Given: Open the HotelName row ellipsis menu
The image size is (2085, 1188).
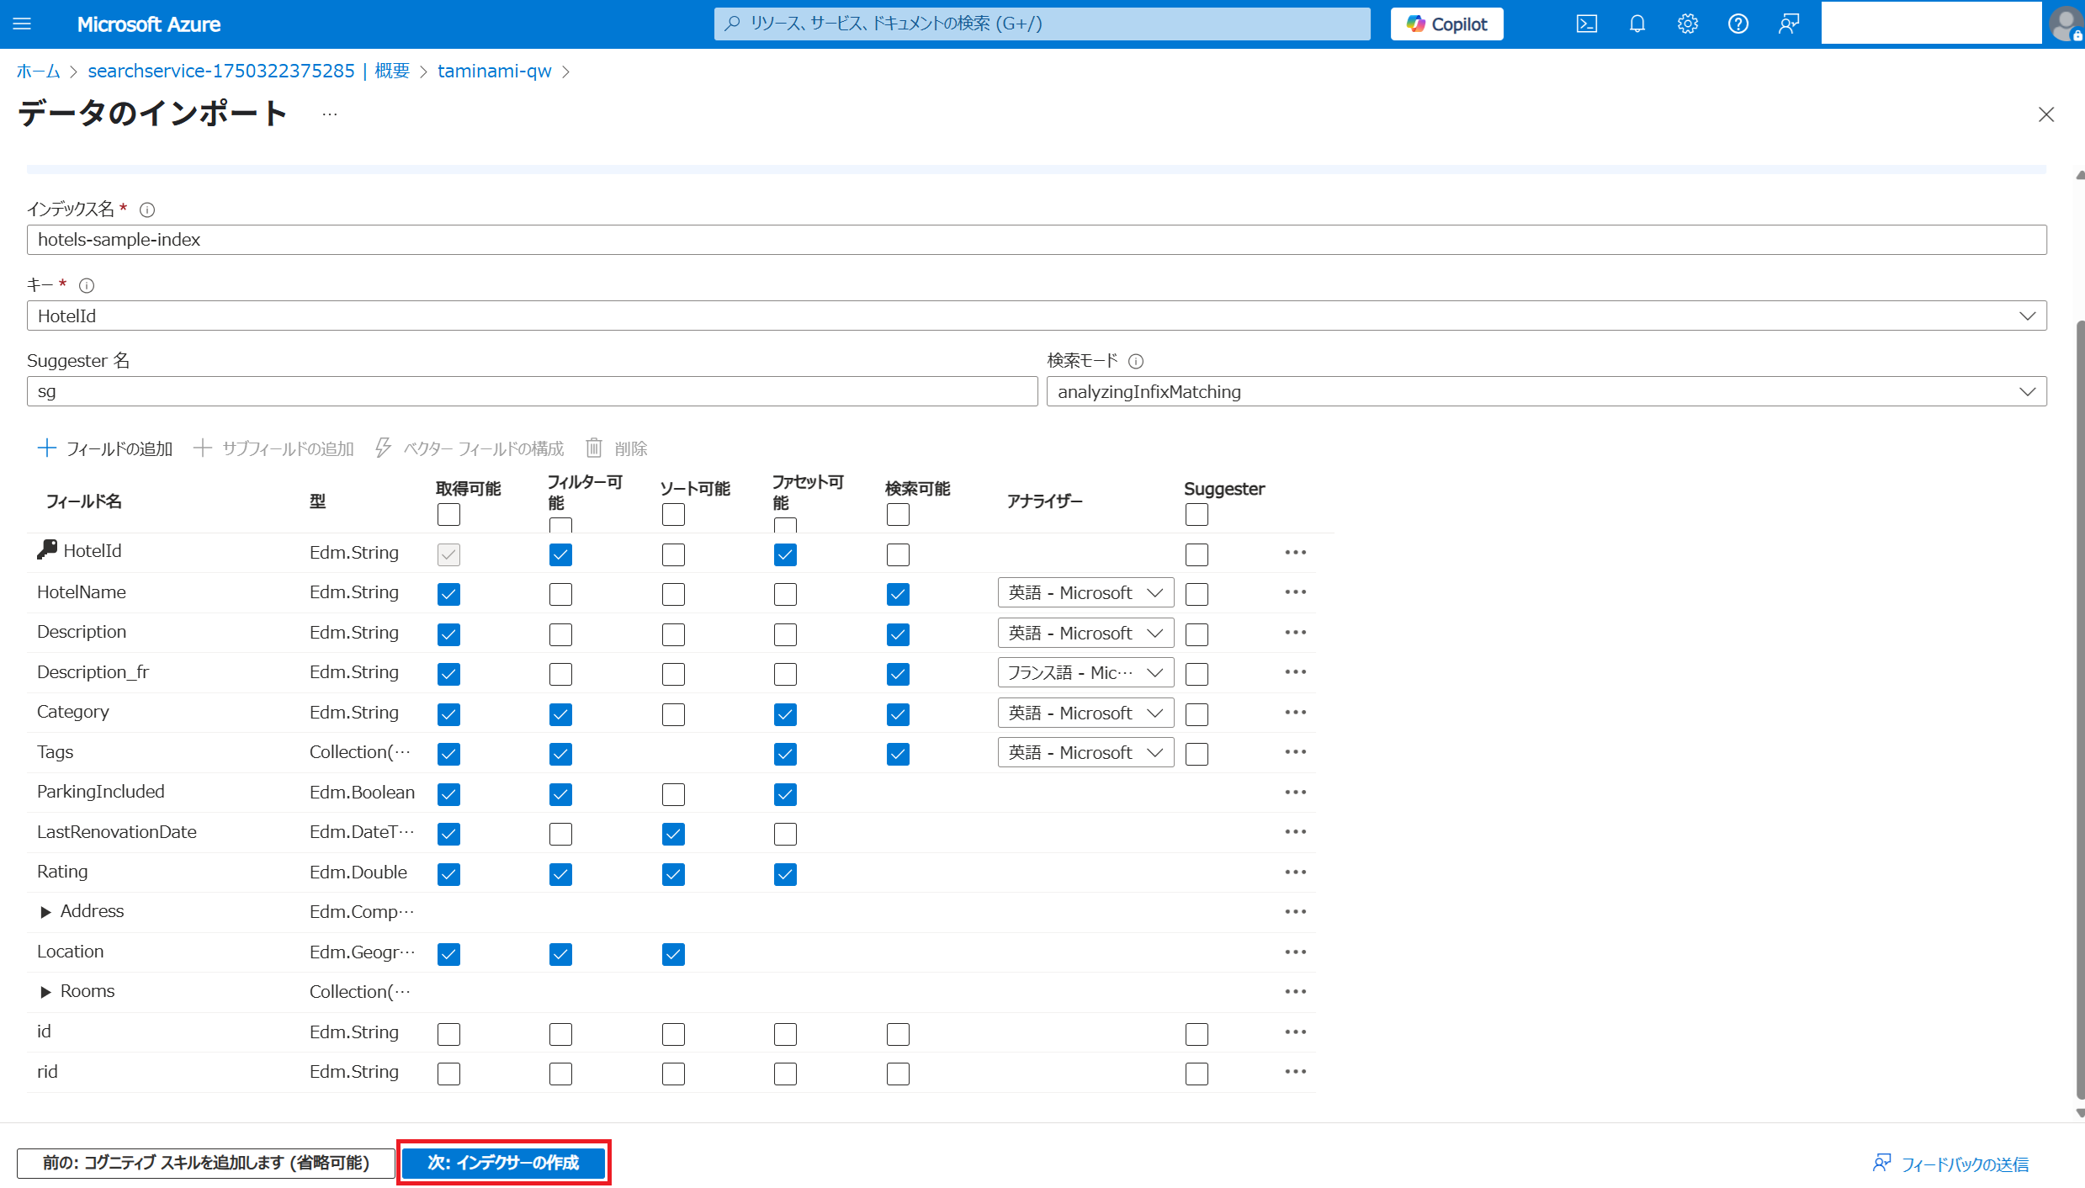Looking at the screenshot, I should coord(1295,592).
